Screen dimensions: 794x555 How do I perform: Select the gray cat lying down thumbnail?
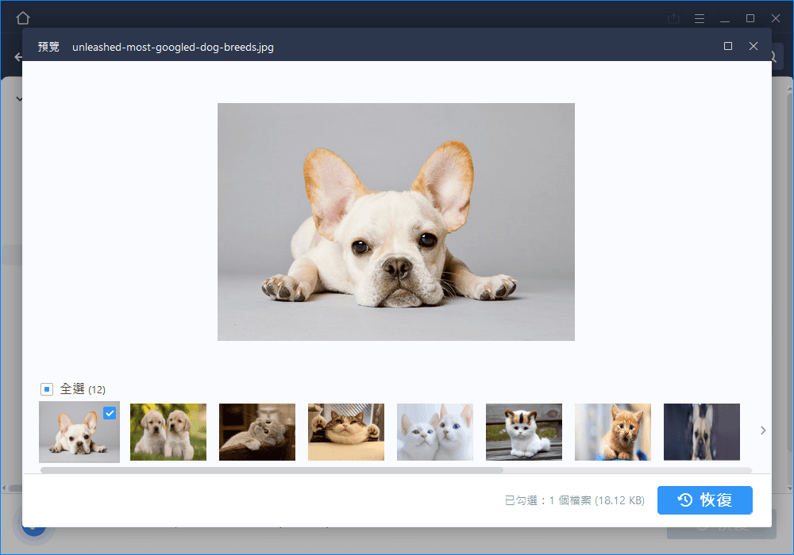[257, 432]
